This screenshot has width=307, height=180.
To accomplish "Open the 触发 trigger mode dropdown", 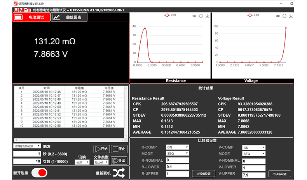I will pyautogui.click(x=27, y=146).
